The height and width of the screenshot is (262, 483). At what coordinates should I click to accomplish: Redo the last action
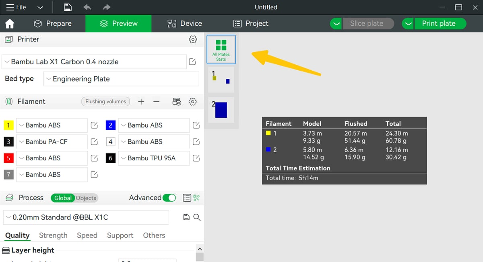click(x=106, y=7)
